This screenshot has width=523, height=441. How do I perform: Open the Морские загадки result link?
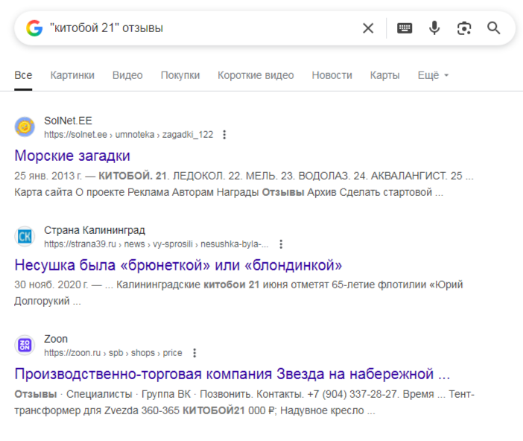coord(72,156)
